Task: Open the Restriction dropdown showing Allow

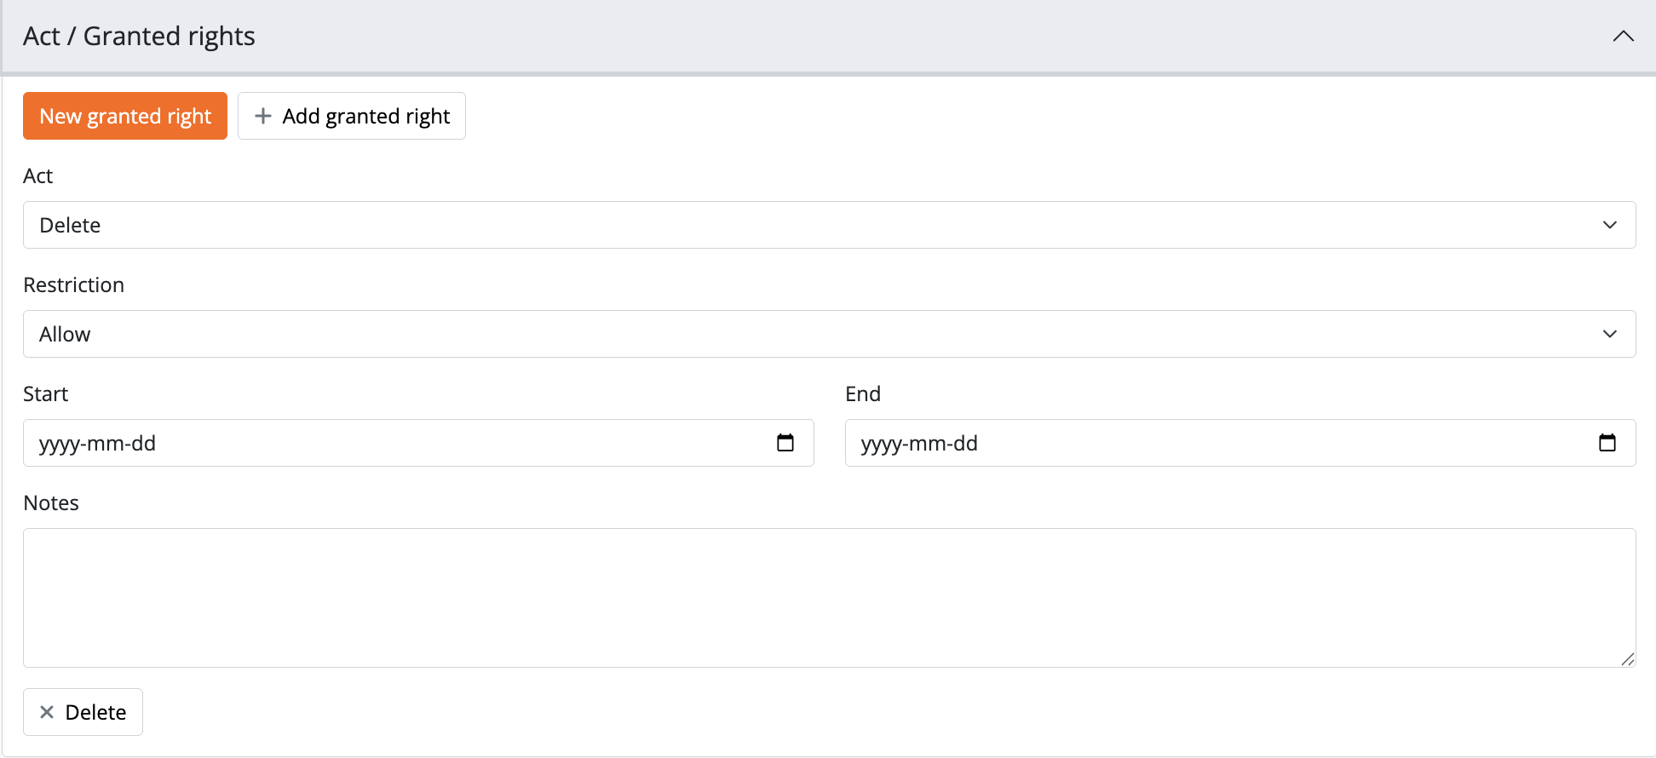Action: click(x=829, y=334)
